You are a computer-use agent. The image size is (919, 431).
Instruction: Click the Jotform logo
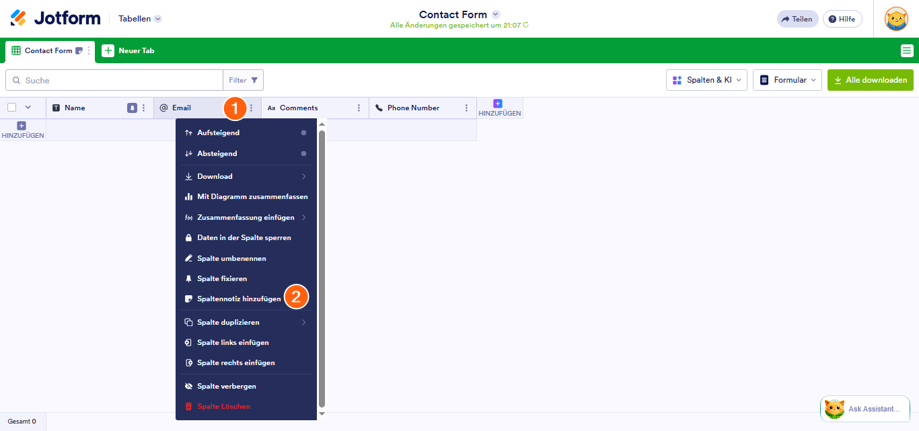(x=55, y=18)
